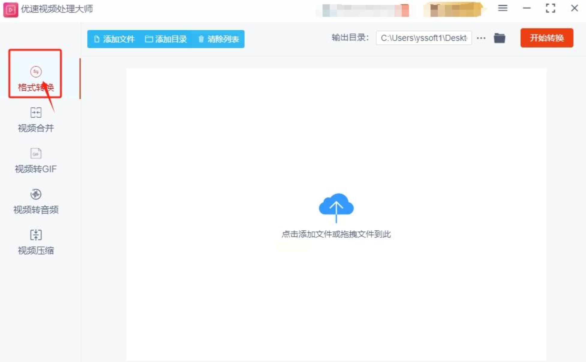Image resolution: width=586 pixels, height=362 pixels.
Task: Click 清除列表 button
Action: tap(219, 39)
